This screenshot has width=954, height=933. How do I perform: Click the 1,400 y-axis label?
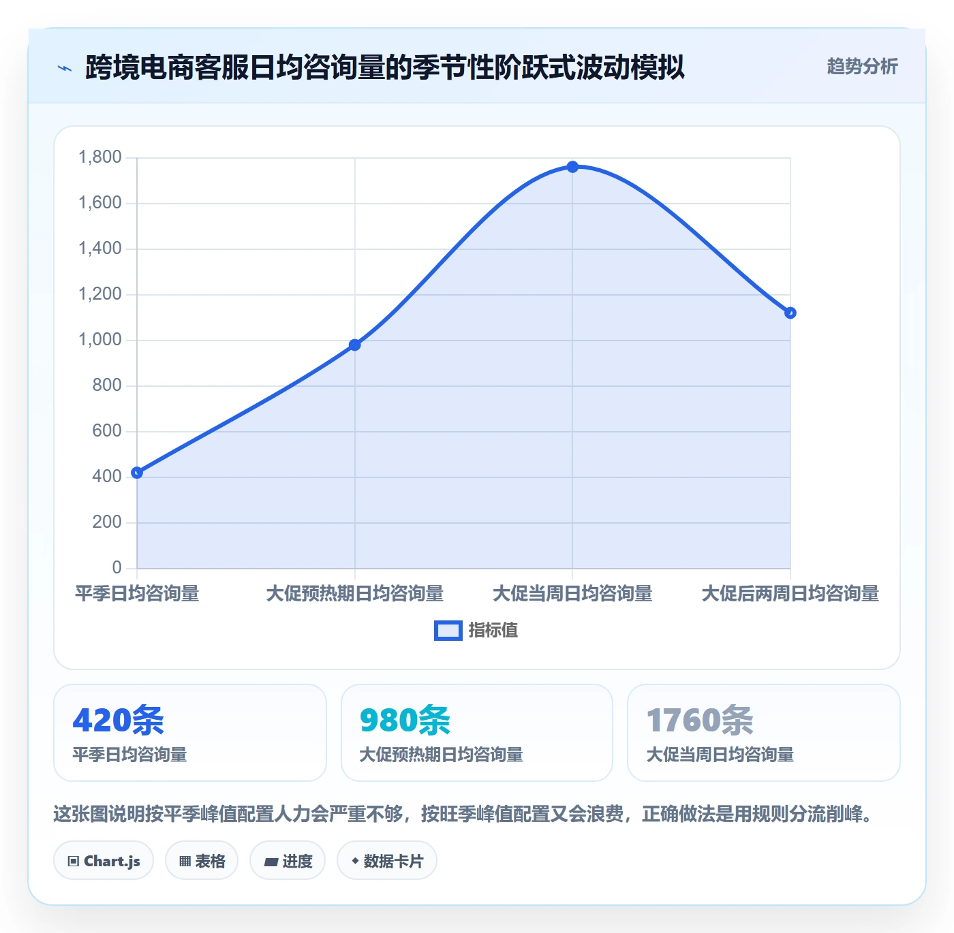[x=100, y=249]
